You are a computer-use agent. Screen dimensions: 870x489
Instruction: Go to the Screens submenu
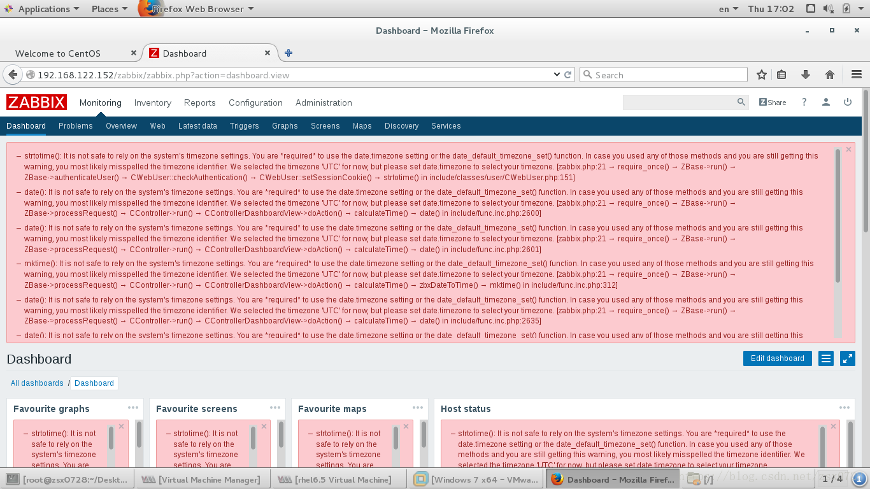(x=325, y=126)
